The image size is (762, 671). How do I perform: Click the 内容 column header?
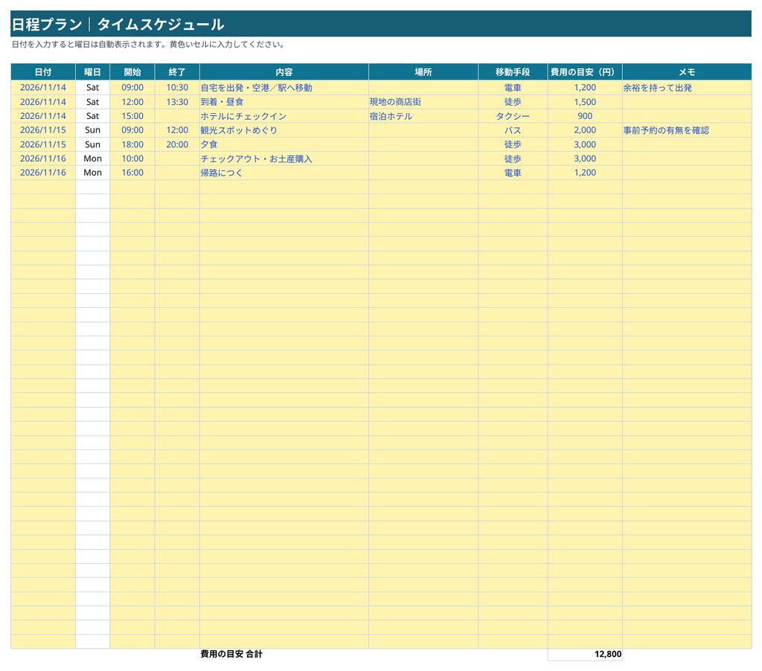click(284, 72)
